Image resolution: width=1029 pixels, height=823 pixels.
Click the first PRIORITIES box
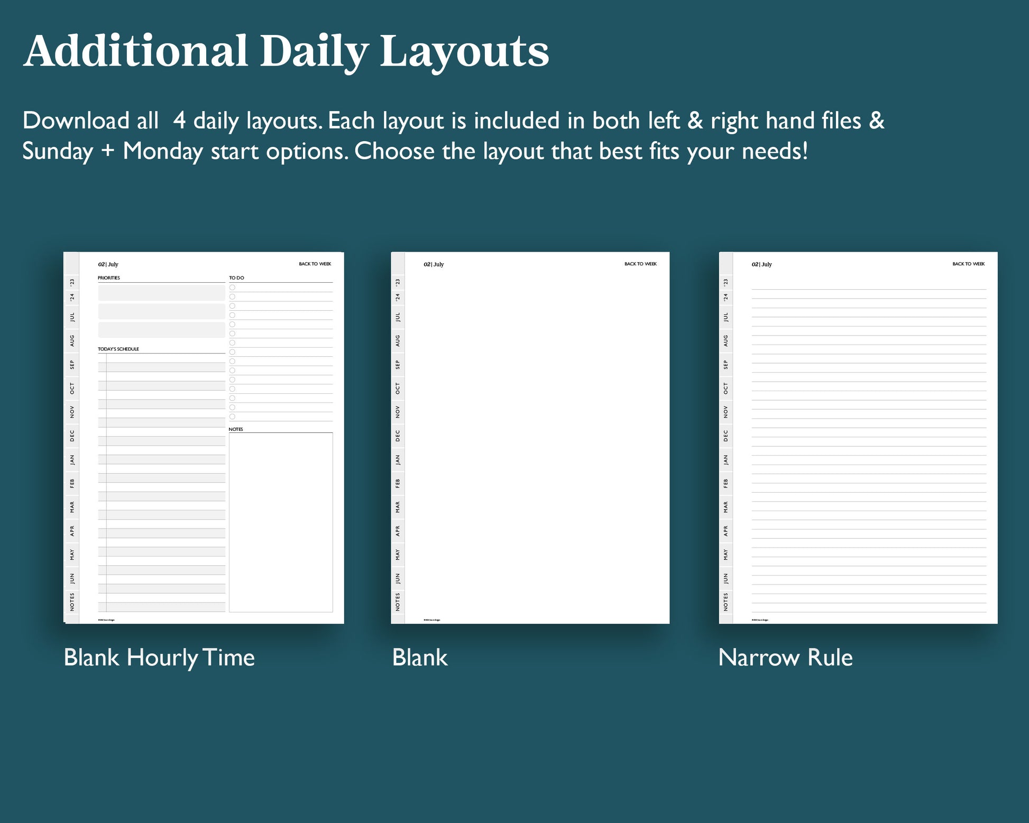162,293
